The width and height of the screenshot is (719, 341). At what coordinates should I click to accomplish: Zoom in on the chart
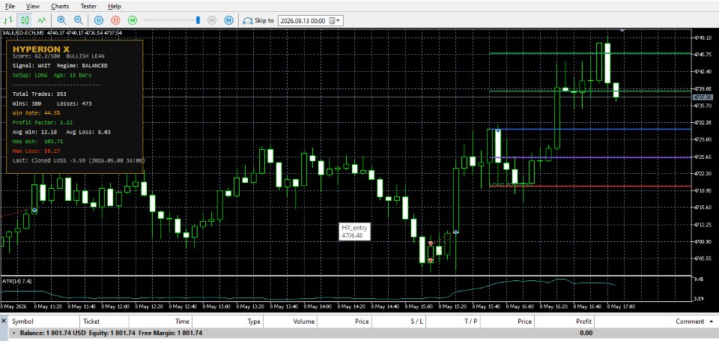(x=61, y=20)
